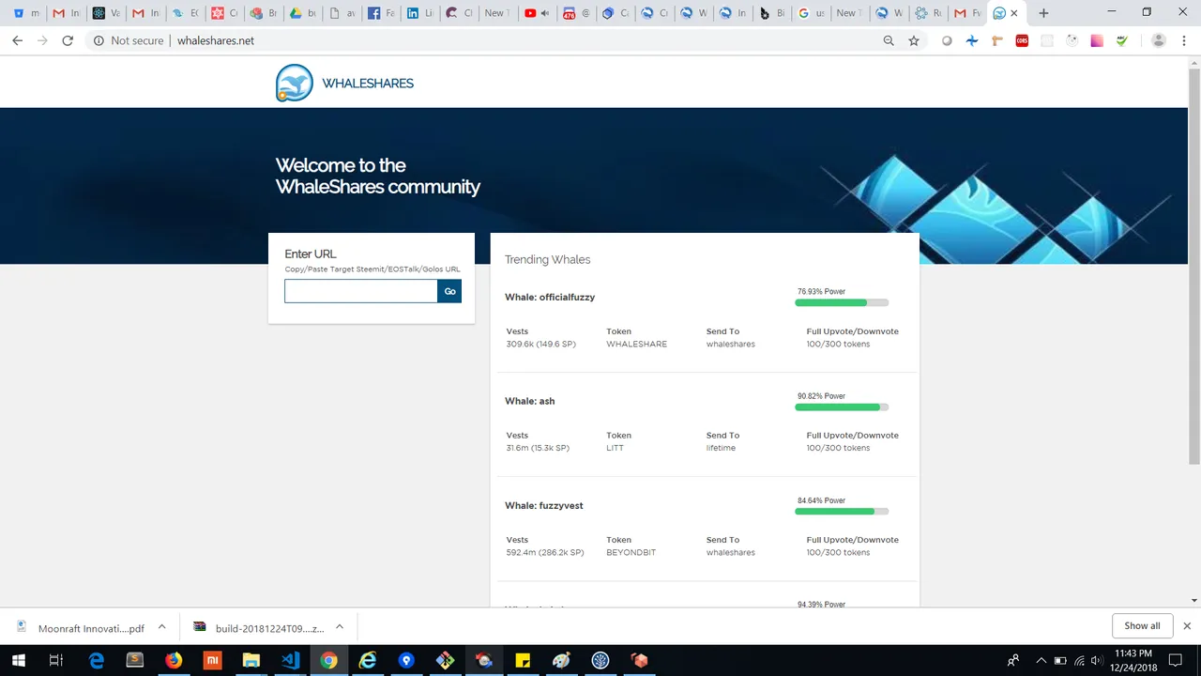Screen dimensions: 1201x676
Task: Open the Chrome profile avatar icon
Action: tap(1159, 40)
